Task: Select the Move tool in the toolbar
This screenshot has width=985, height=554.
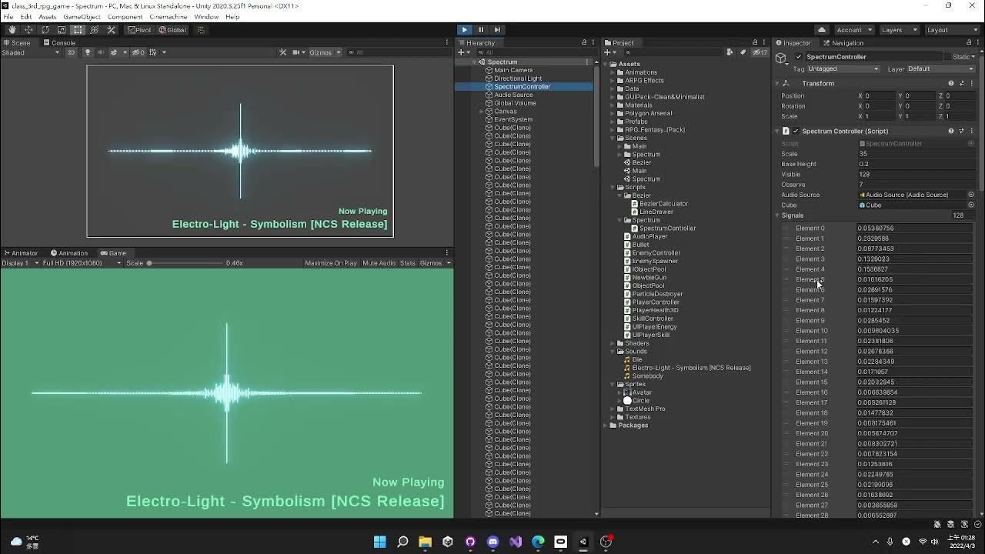Action: pyautogui.click(x=28, y=30)
